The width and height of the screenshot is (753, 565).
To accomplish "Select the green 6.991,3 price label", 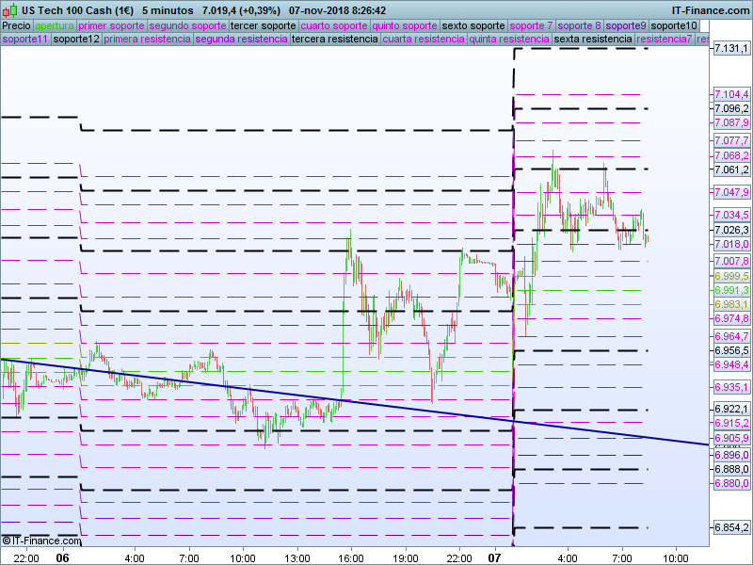I will pos(731,290).
